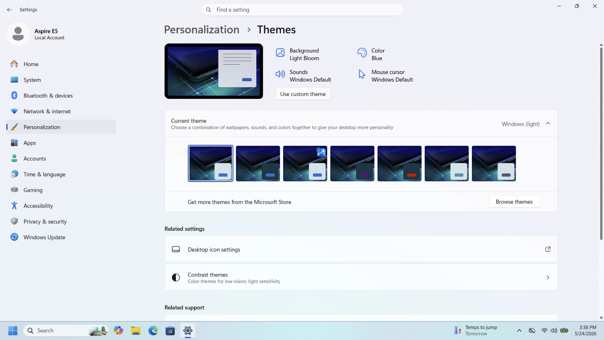Open Color settings showing Blue
The height and width of the screenshot is (340, 604).
point(371,54)
